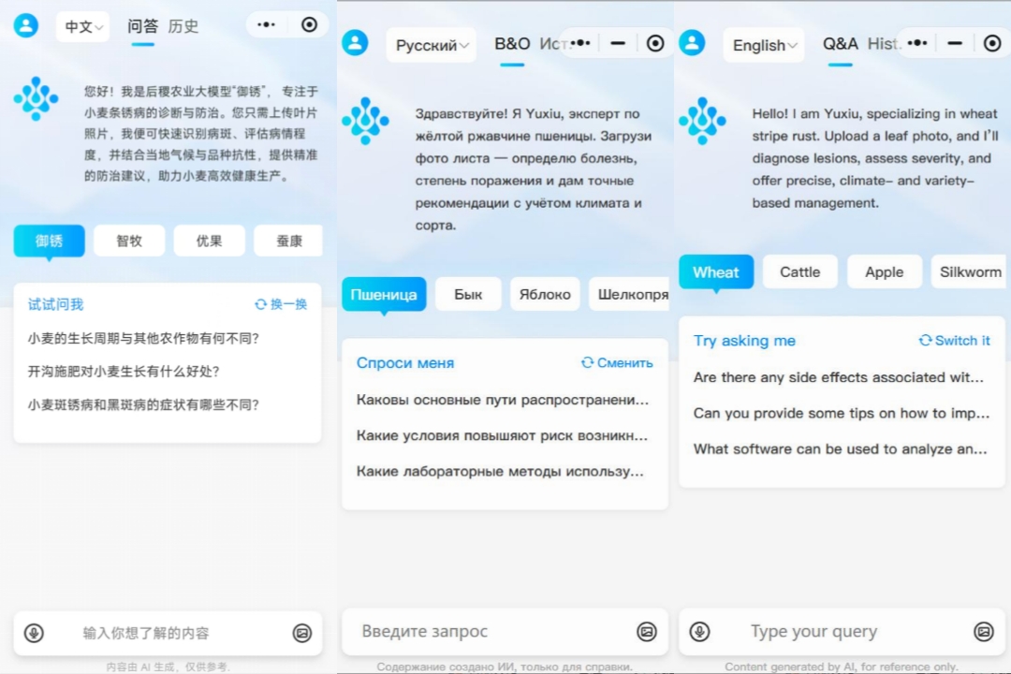The height and width of the screenshot is (674, 1011).
Task: Click the target record icon in English header
Action: coord(992,43)
